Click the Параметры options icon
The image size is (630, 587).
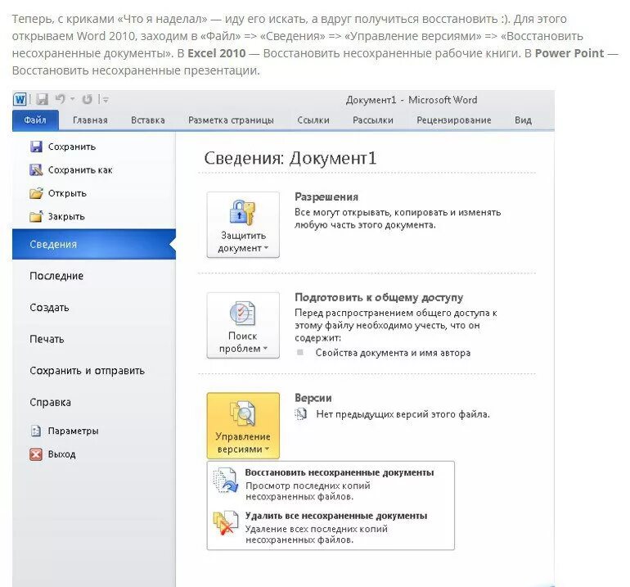(x=36, y=431)
